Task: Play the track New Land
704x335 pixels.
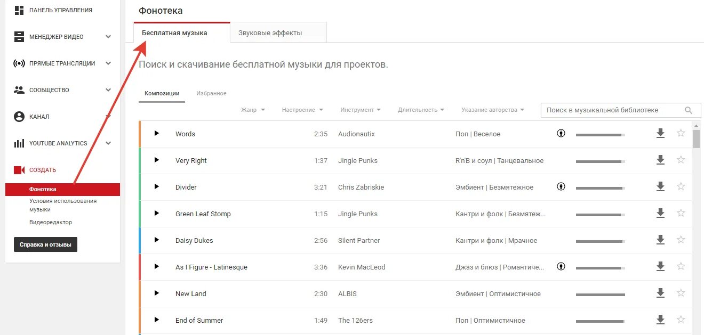Action: tap(157, 293)
